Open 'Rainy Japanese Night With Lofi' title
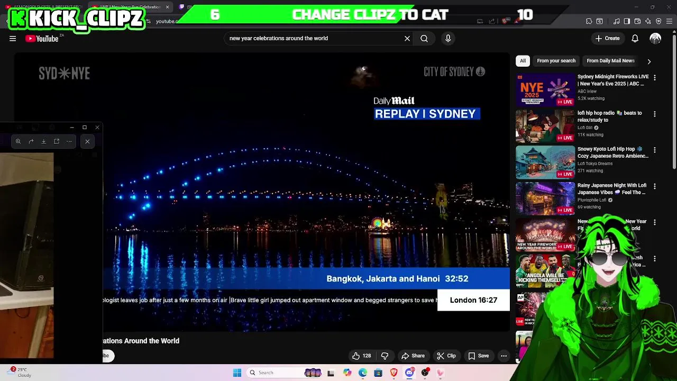 pyautogui.click(x=612, y=189)
